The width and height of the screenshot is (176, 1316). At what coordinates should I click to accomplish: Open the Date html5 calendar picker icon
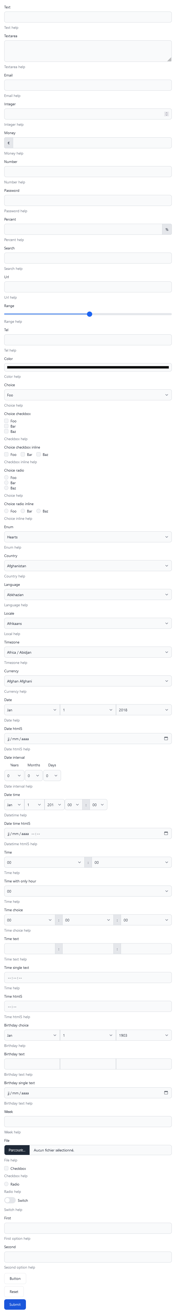click(x=166, y=738)
